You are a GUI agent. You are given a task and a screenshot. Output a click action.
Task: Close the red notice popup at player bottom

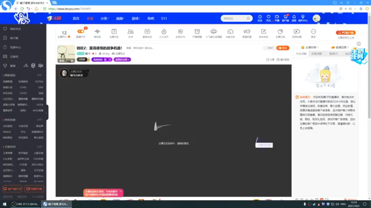pos(121,191)
